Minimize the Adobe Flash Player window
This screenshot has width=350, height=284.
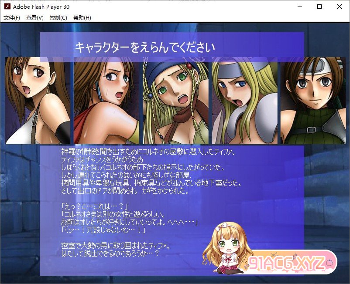click(299, 7)
